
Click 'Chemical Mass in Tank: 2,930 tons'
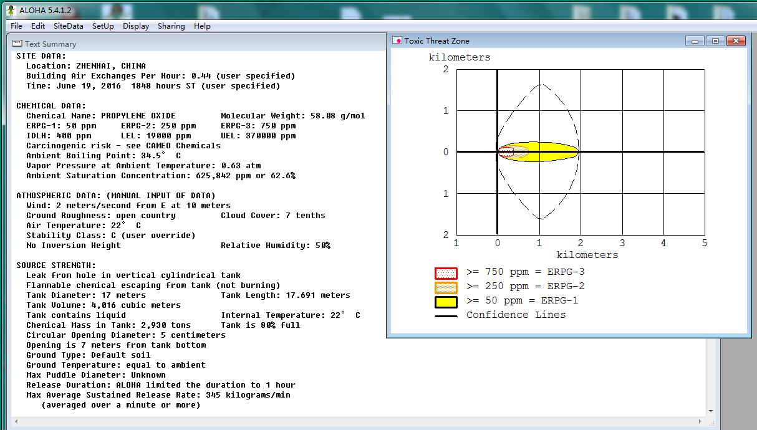pos(108,325)
